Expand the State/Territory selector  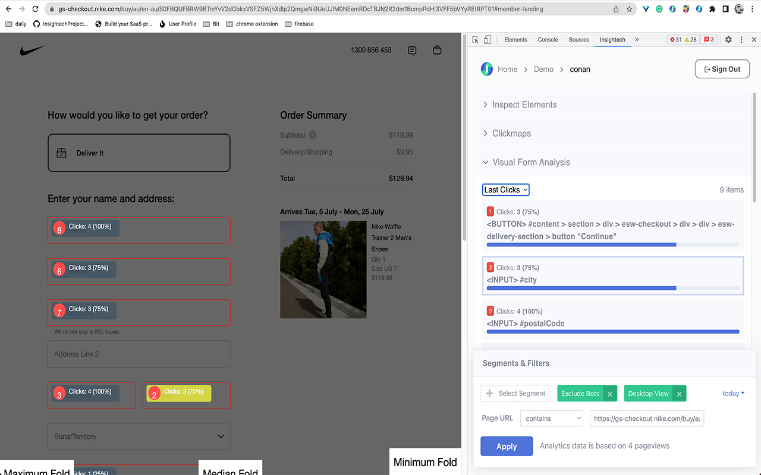click(139, 436)
